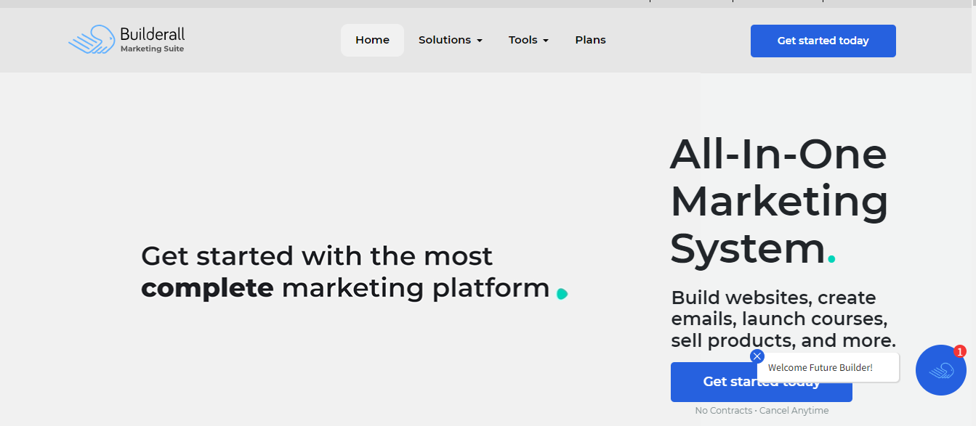Screen dimensions: 976x426
Task: Open the Solutions menu
Action: pyautogui.click(x=445, y=40)
